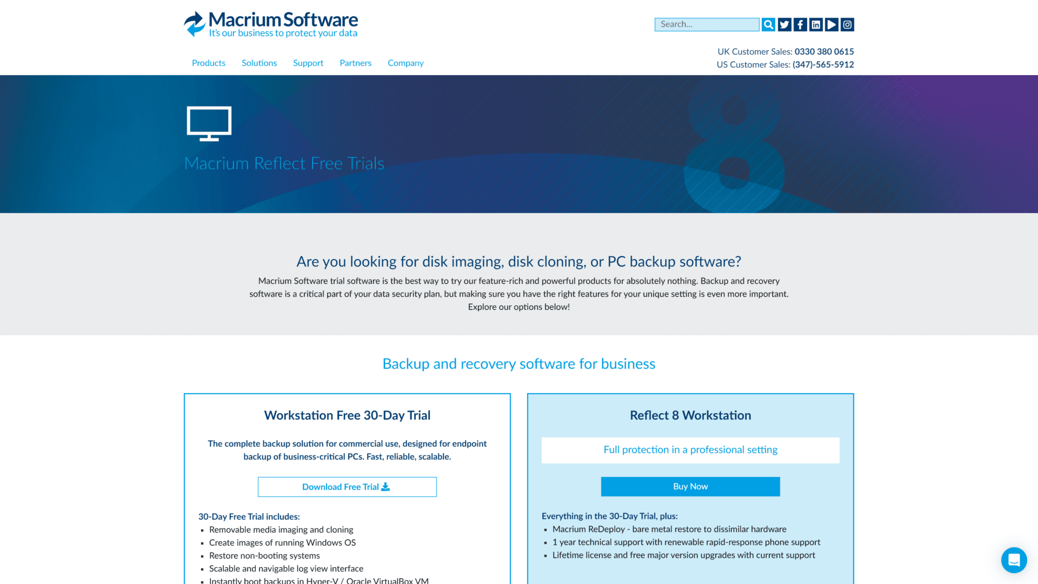The width and height of the screenshot is (1038, 584).
Task: Click the search magnifier icon
Action: point(769,24)
